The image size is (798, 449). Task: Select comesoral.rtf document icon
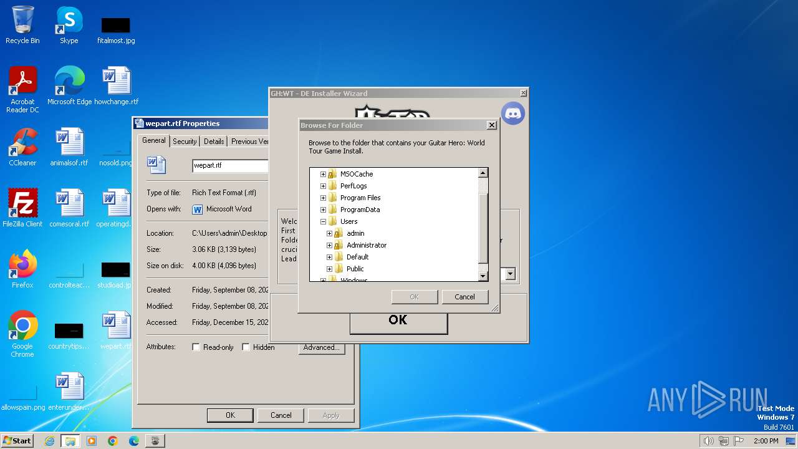(x=69, y=208)
